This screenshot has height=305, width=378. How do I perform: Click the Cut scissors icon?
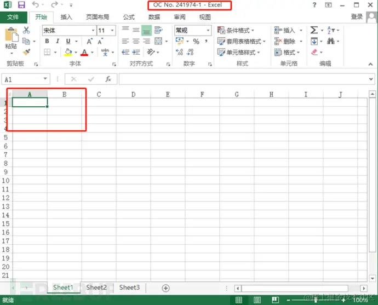pyautogui.click(x=26, y=30)
